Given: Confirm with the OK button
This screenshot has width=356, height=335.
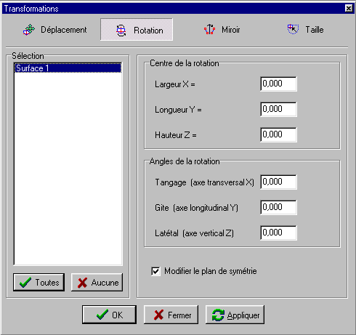Looking at the screenshot, I should pyautogui.click(x=109, y=315).
